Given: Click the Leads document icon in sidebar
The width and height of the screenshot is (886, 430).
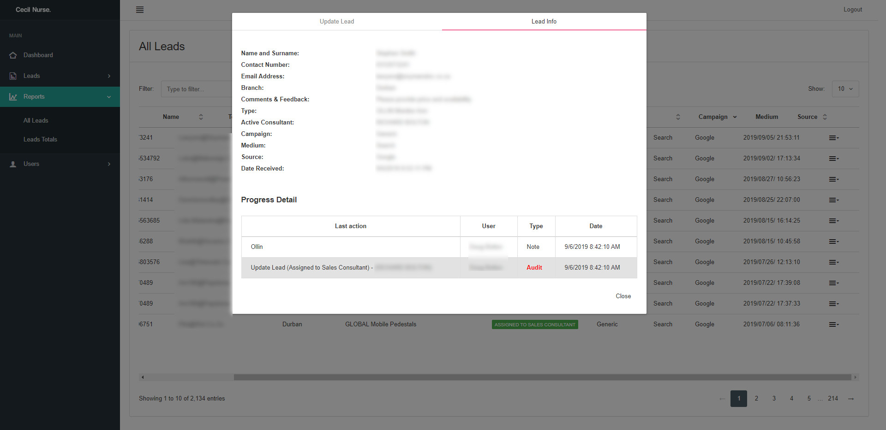Looking at the screenshot, I should (13, 76).
